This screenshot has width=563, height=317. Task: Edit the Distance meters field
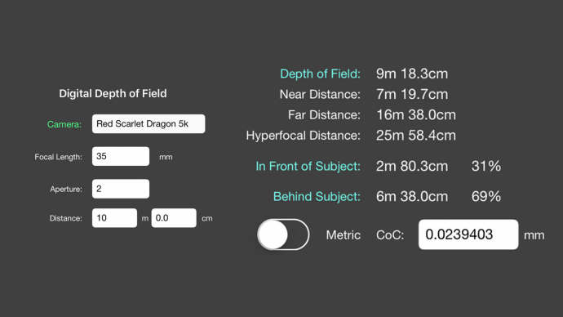pyautogui.click(x=114, y=218)
